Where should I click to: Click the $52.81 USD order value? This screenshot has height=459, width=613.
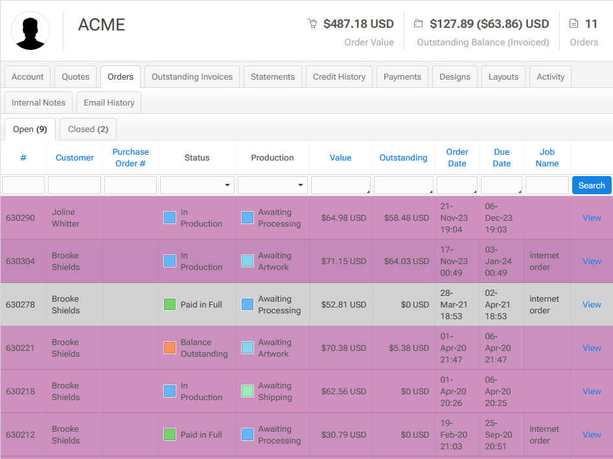point(343,305)
